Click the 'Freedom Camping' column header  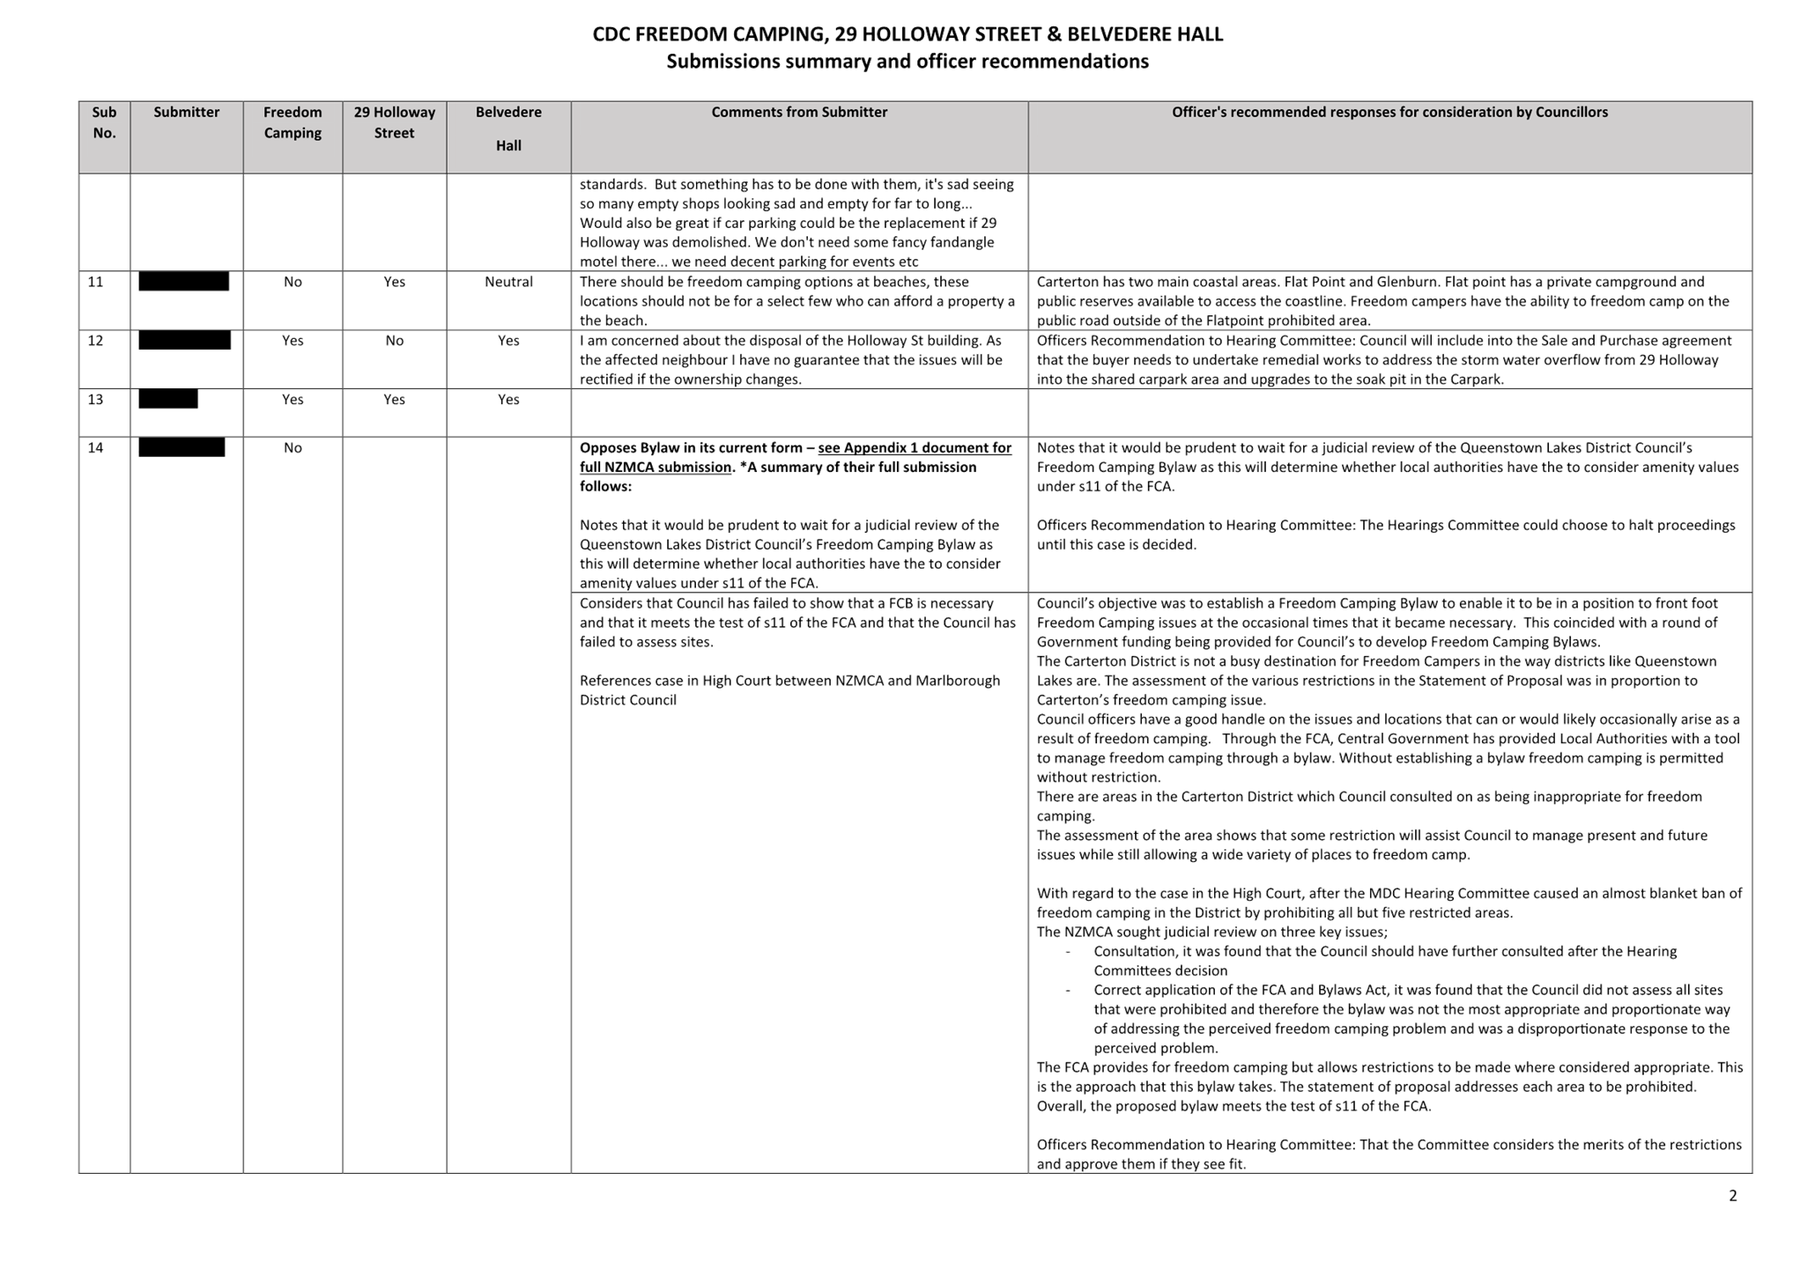[293, 122]
